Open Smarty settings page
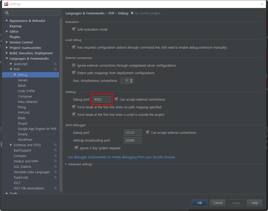268x211 pixels. [23, 134]
